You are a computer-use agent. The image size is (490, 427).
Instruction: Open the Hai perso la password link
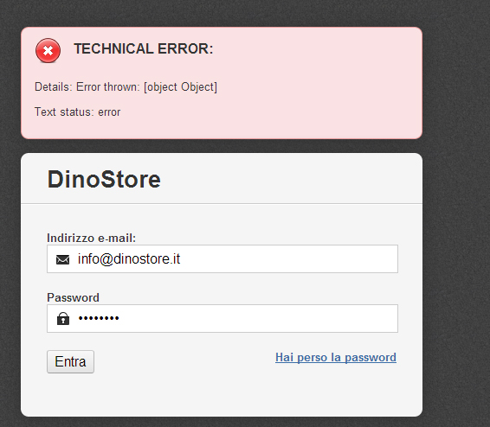(x=336, y=358)
